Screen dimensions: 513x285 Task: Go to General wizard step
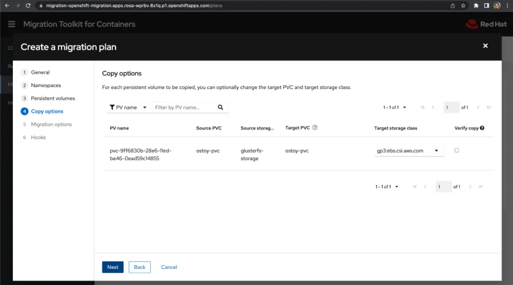[40, 72]
